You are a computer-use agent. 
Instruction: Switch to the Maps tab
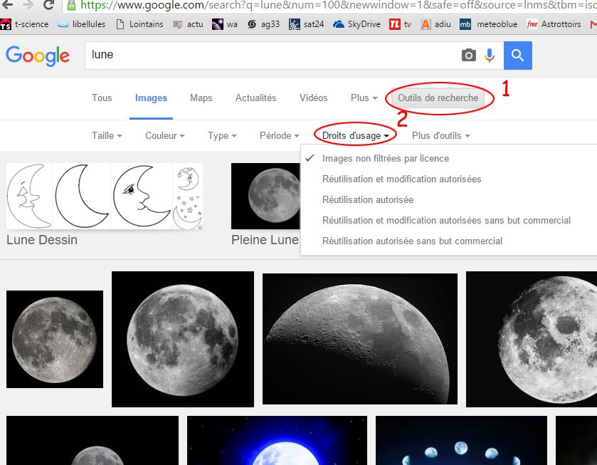click(x=201, y=98)
